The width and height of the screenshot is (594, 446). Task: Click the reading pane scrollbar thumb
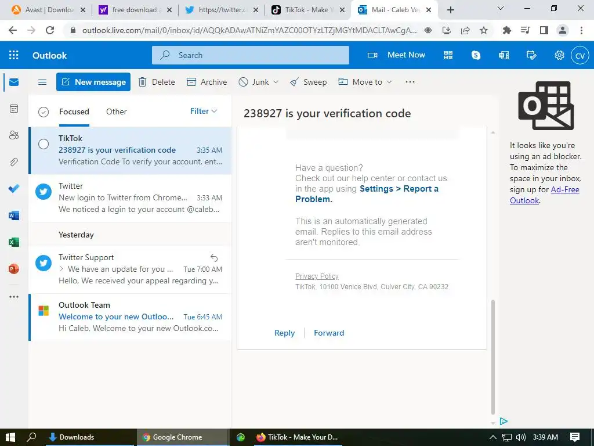(492, 357)
